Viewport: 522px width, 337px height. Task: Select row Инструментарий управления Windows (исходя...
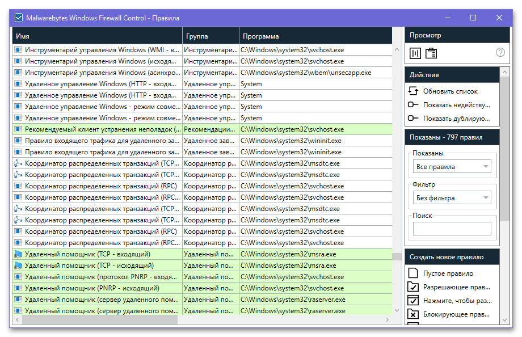[x=203, y=61]
